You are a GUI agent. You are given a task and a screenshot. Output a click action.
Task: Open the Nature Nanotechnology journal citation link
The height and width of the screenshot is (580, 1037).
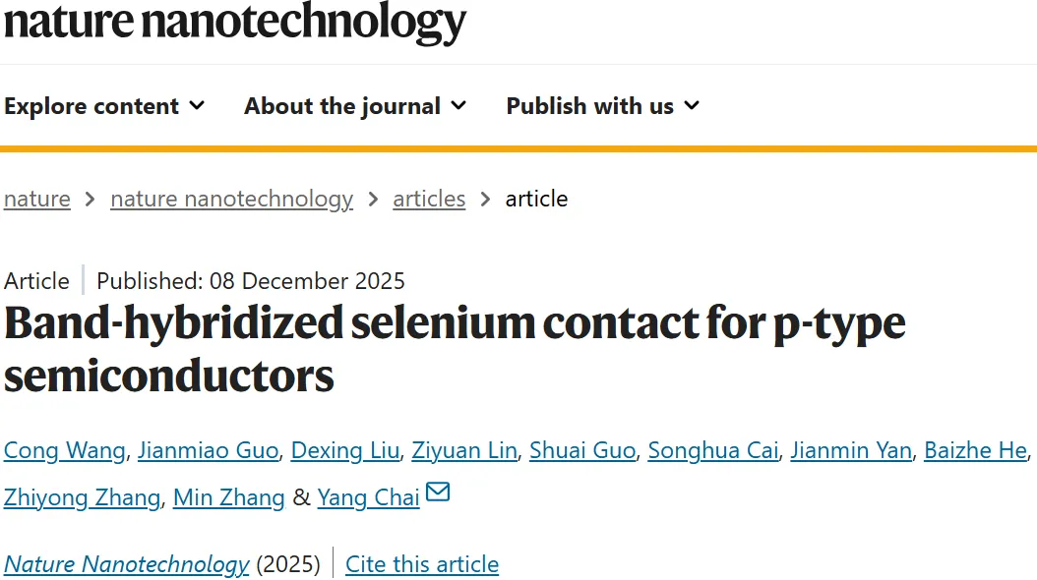pos(127,564)
